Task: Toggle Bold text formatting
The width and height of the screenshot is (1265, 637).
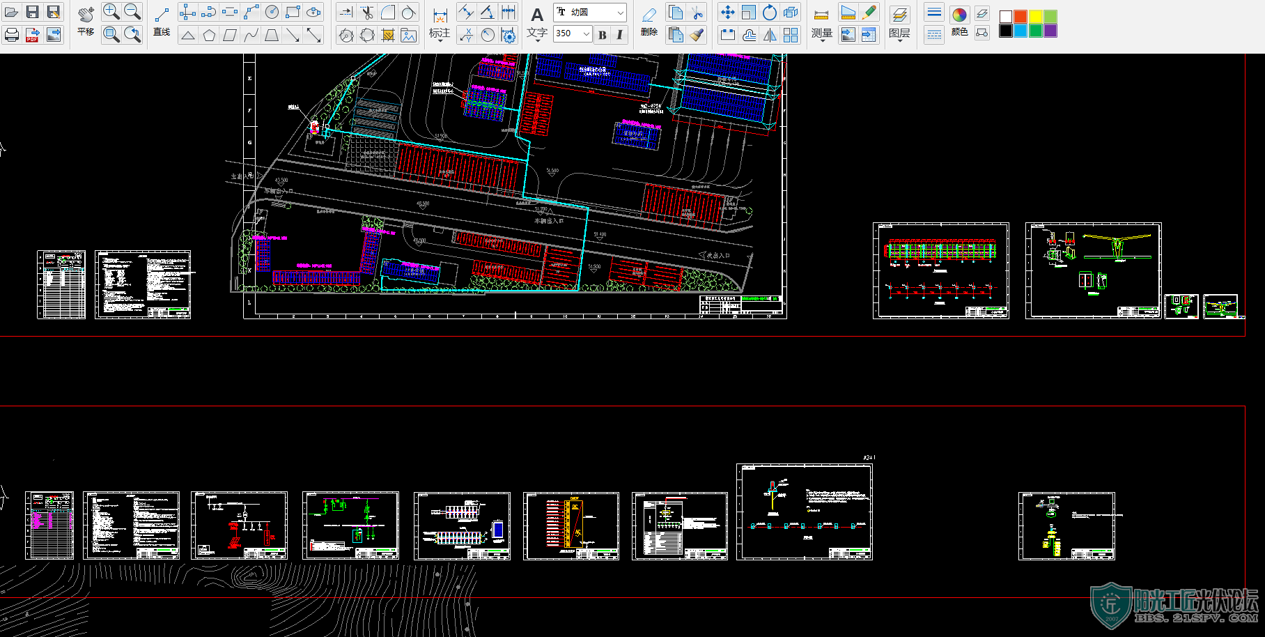Action: (x=603, y=34)
